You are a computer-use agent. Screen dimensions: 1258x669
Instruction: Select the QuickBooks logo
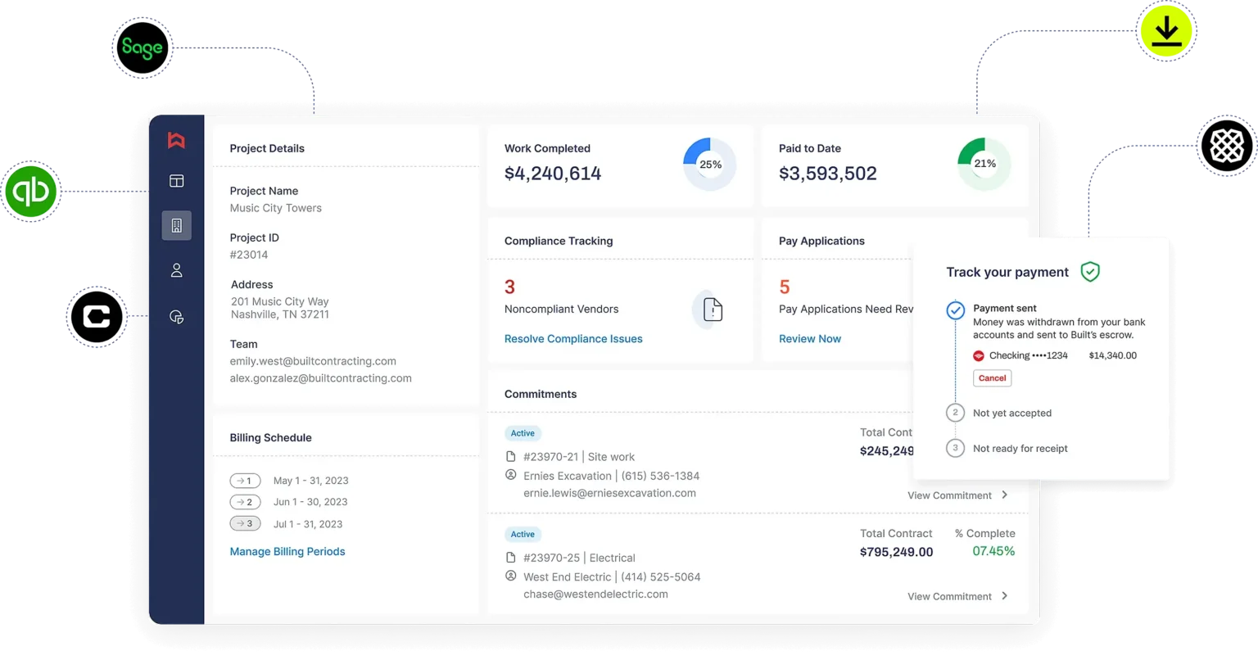pos(31,192)
